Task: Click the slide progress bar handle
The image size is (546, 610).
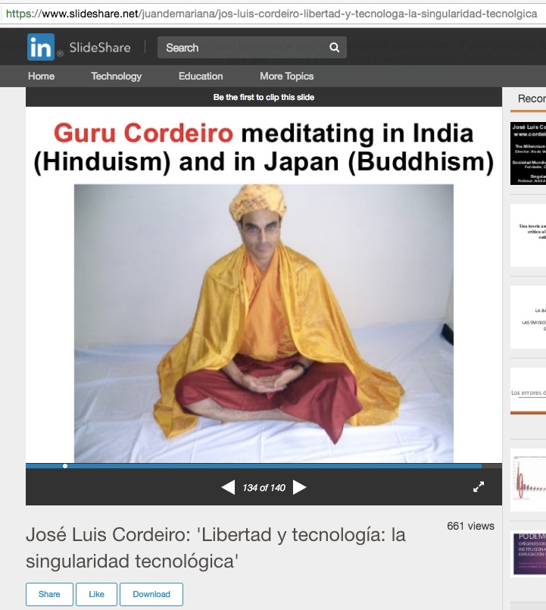Action: pos(65,466)
